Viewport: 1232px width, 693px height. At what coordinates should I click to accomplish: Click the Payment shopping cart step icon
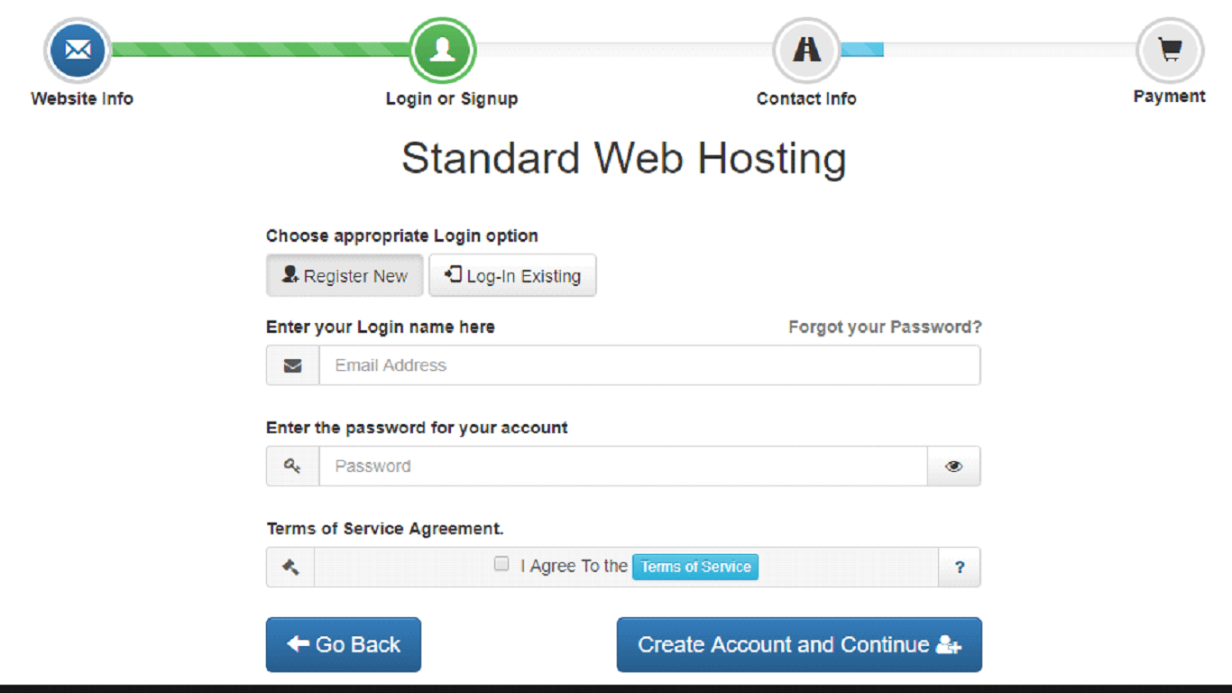coord(1169,51)
